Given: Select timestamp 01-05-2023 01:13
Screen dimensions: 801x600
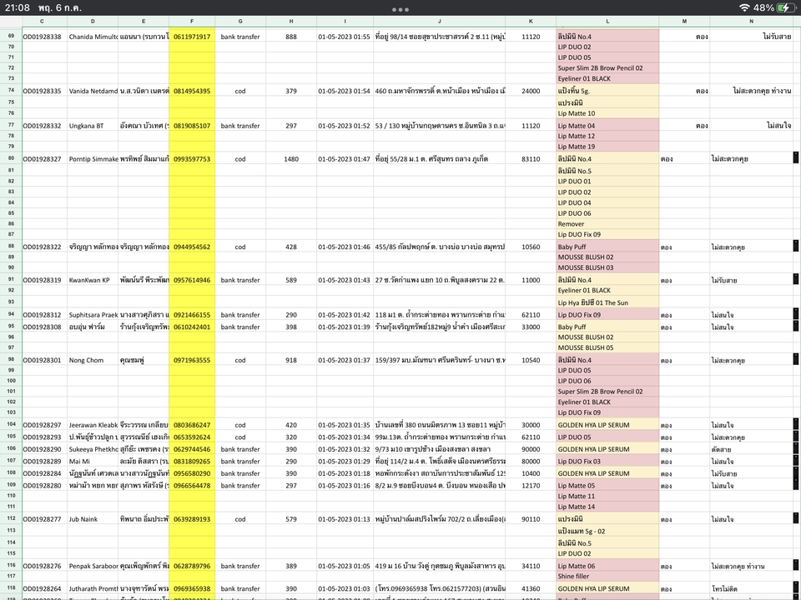Looking at the screenshot, I should 344,519.
